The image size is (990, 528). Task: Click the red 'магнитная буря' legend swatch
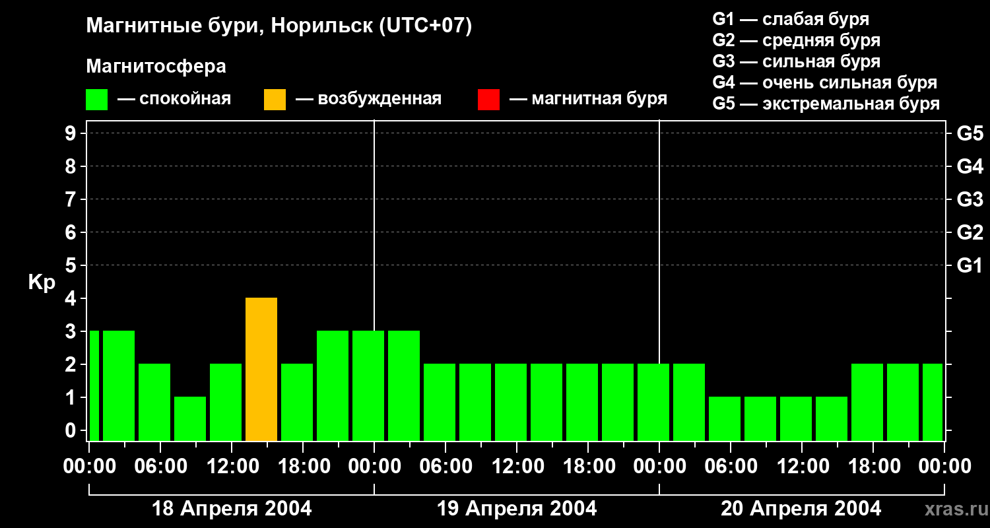click(x=488, y=100)
